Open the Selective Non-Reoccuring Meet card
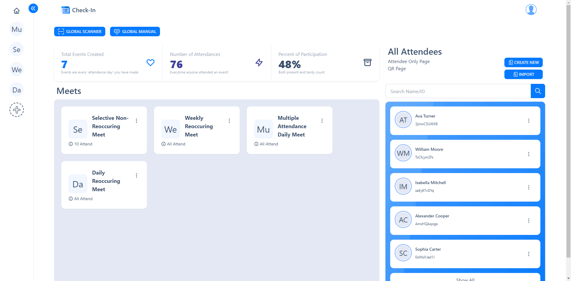The width and height of the screenshot is (571, 281). point(104,130)
